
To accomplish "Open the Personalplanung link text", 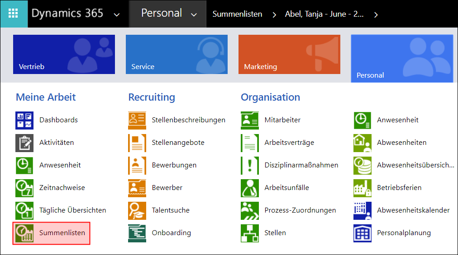I will click(x=404, y=233).
